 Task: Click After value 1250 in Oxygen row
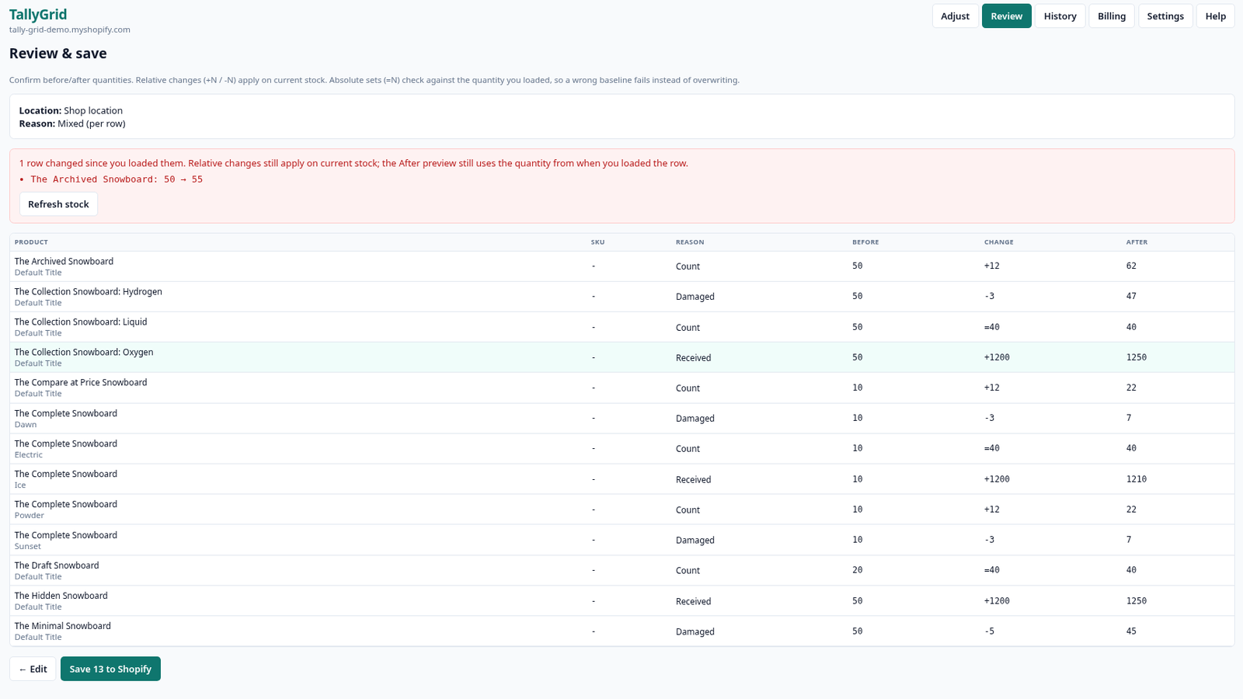(x=1137, y=357)
